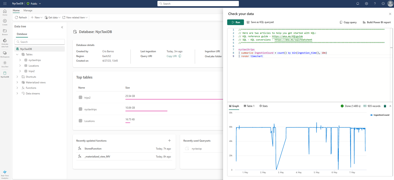Click Save as KQL queryset
Screen dimensions: 394x180
pos(260,22)
